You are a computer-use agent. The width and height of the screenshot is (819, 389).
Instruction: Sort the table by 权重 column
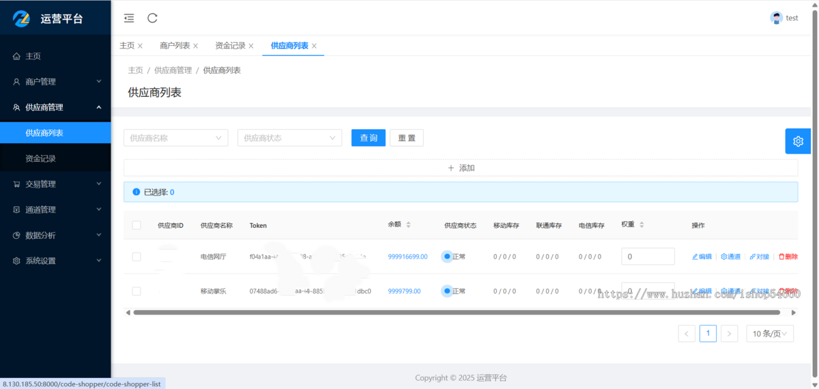click(641, 225)
